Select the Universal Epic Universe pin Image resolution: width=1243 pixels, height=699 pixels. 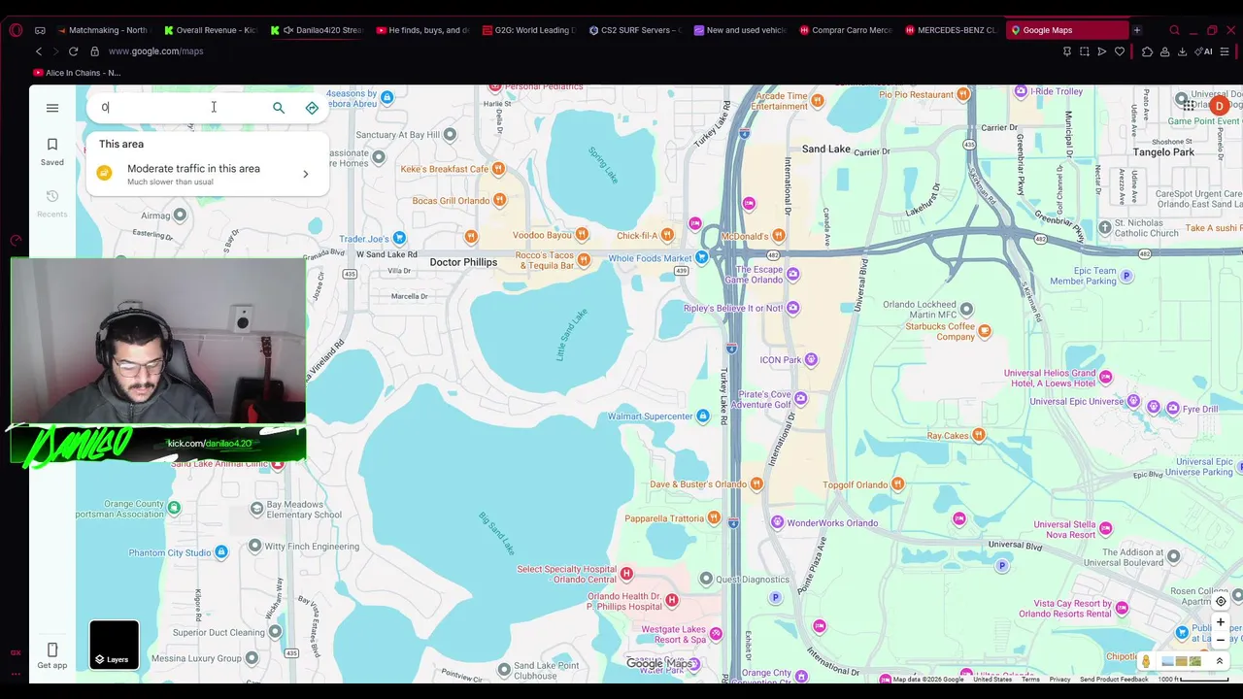click(1133, 401)
